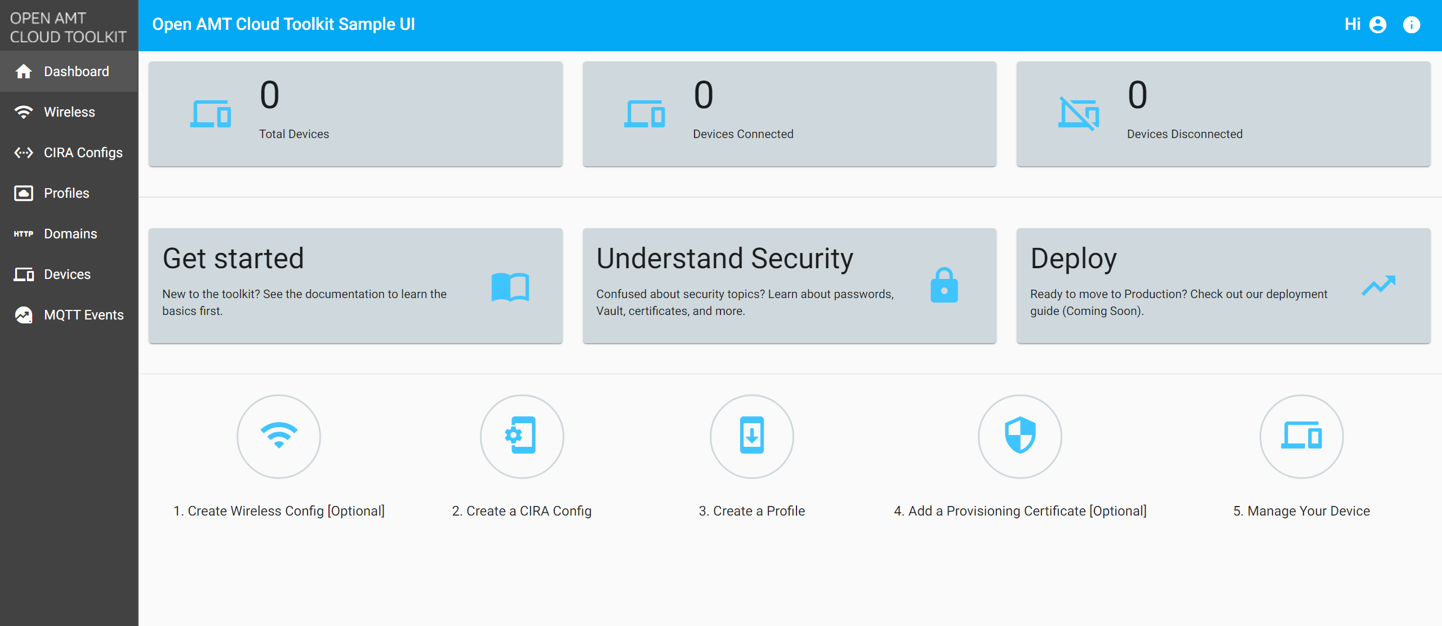The width and height of the screenshot is (1442, 626).
Task: Click the Profiles cloud icon in sidebar
Action: pos(24,193)
